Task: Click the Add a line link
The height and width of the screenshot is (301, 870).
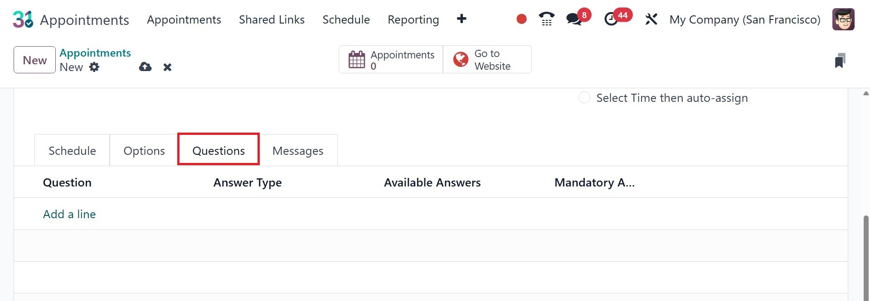Action: click(69, 214)
